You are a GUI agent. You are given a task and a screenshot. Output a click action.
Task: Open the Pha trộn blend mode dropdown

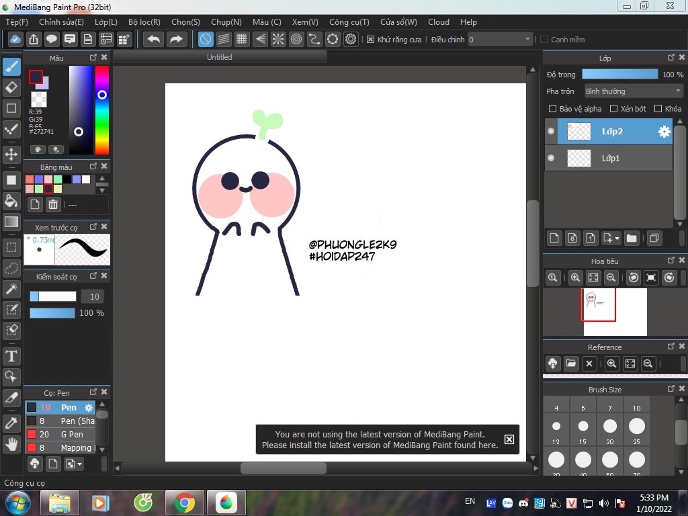click(634, 91)
